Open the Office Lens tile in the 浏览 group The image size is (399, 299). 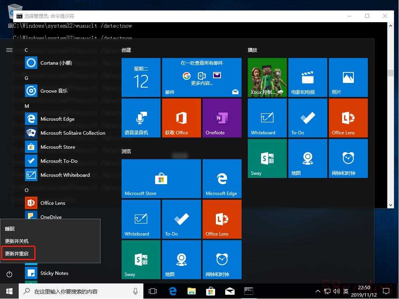pyautogui.click(x=222, y=219)
